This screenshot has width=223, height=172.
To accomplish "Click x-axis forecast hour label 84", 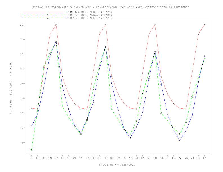I will [x=205, y=158].
